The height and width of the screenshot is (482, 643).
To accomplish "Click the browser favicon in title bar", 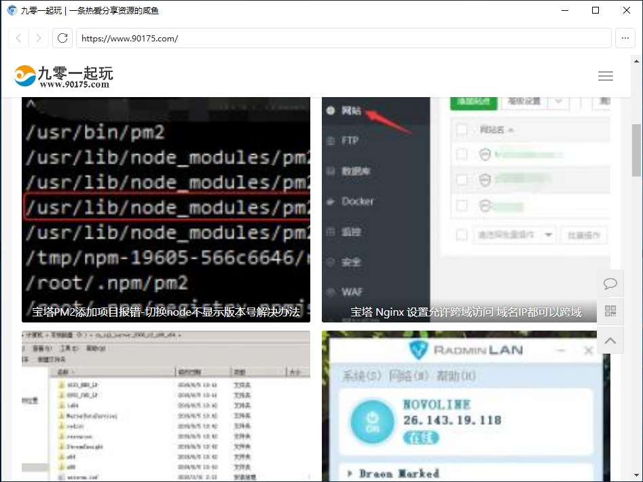I will (x=12, y=10).
